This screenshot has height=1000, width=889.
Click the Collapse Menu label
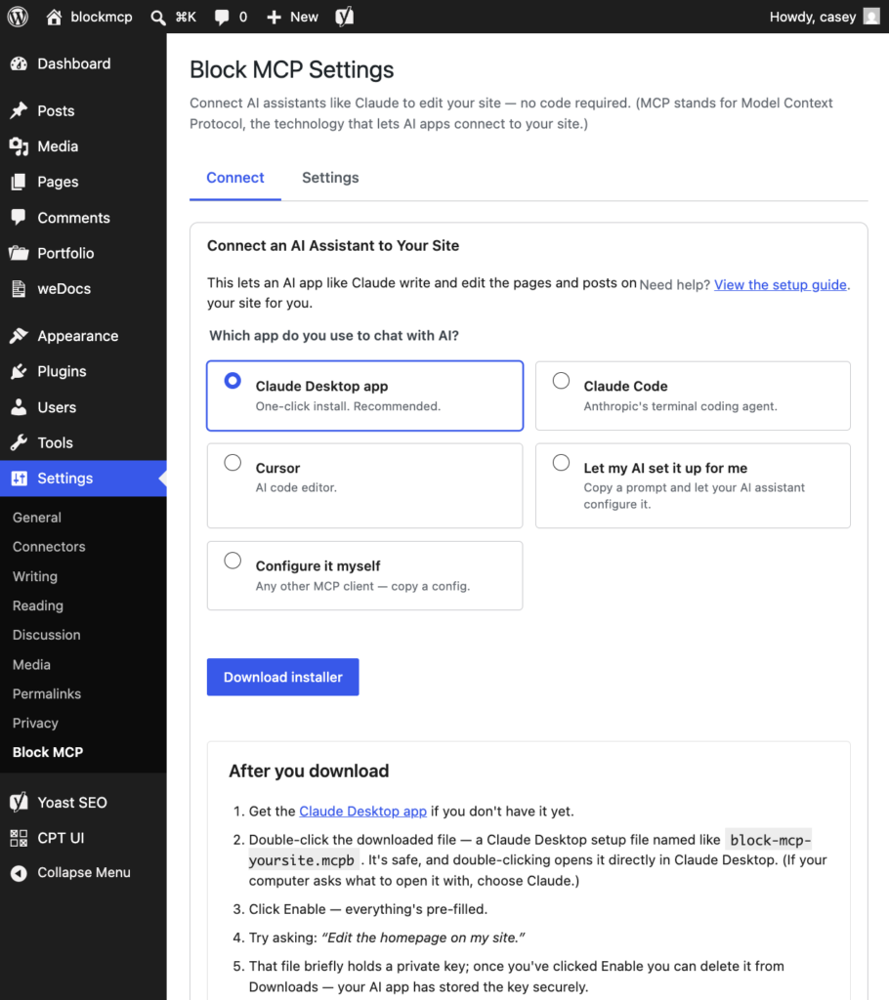pyautogui.click(x=84, y=873)
